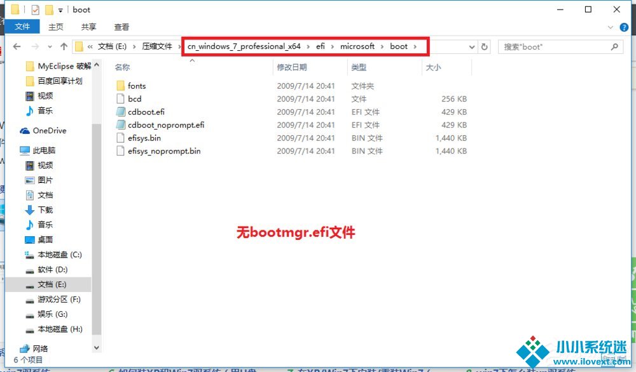
Task: Sort by the 类型 column header
Action: point(359,67)
